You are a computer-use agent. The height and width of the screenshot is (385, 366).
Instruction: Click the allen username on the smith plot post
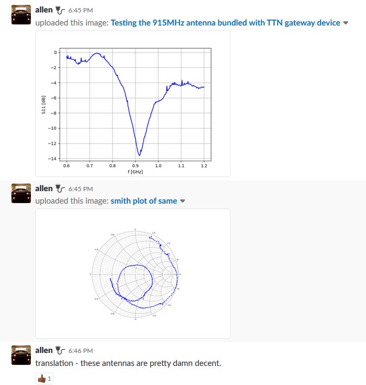pyautogui.click(x=44, y=188)
